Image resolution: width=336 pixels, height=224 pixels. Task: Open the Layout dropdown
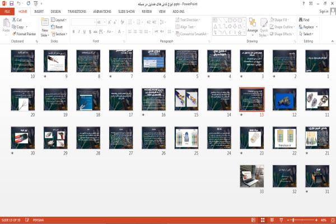point(59,20)
